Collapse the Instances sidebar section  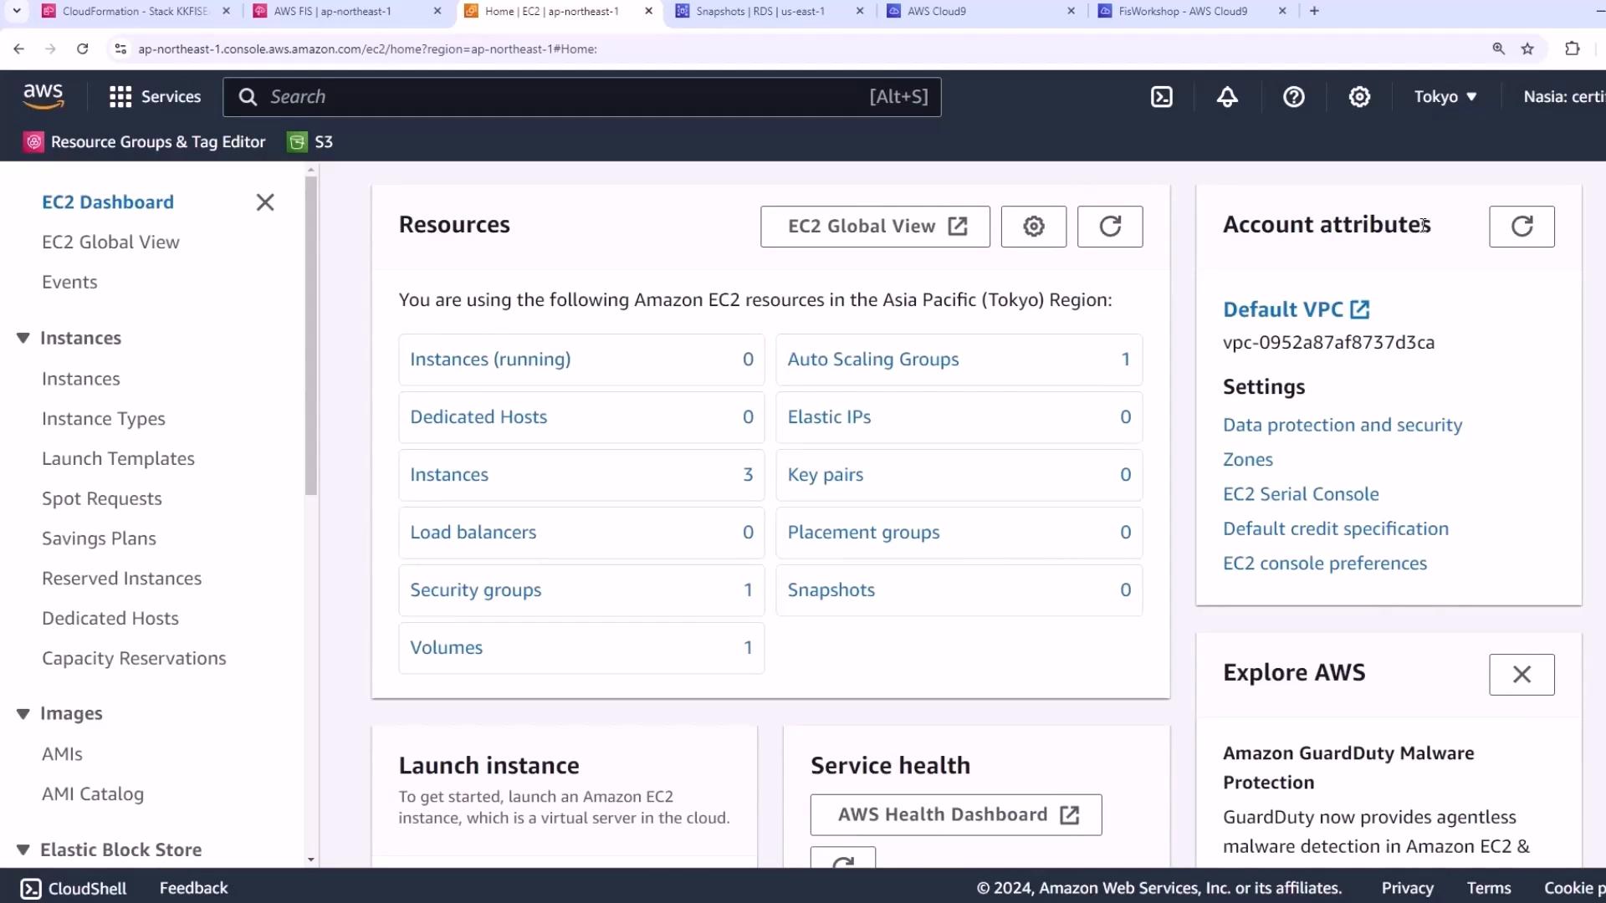(23, 338)
